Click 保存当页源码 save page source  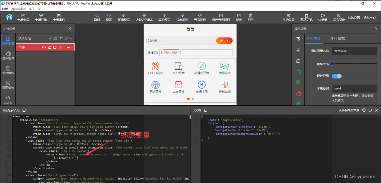[221, 17]
